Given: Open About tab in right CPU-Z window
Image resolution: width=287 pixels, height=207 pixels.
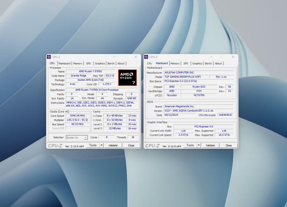Looking at the screenshot, I should tap(218, 64).
